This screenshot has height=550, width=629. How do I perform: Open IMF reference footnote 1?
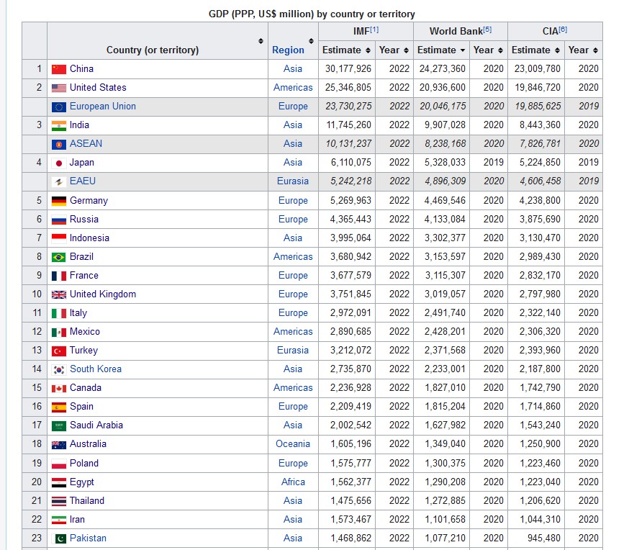(x=374, y=30)
